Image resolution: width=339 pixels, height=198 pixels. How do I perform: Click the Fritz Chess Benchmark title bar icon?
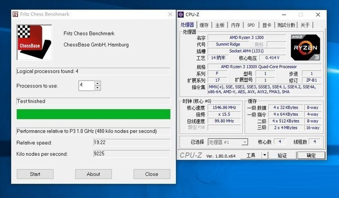point(15,14)
